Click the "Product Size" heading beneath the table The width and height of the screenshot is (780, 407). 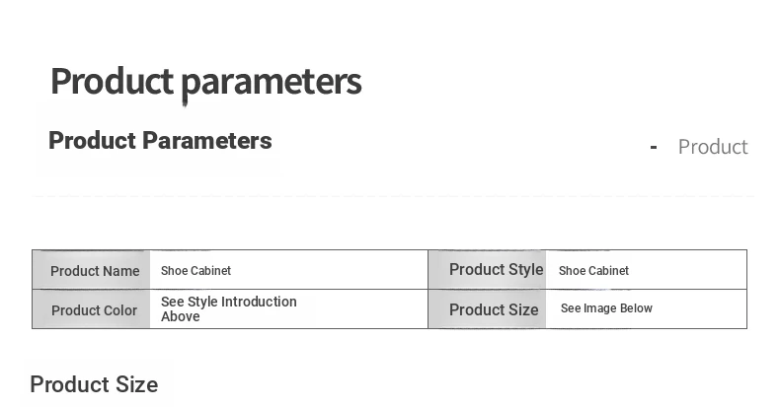click(x=94, y=384)
